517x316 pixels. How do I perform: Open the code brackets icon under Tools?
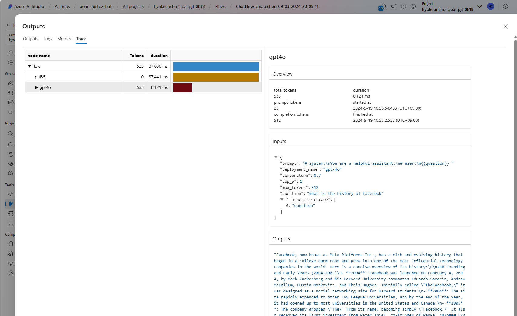11,194
